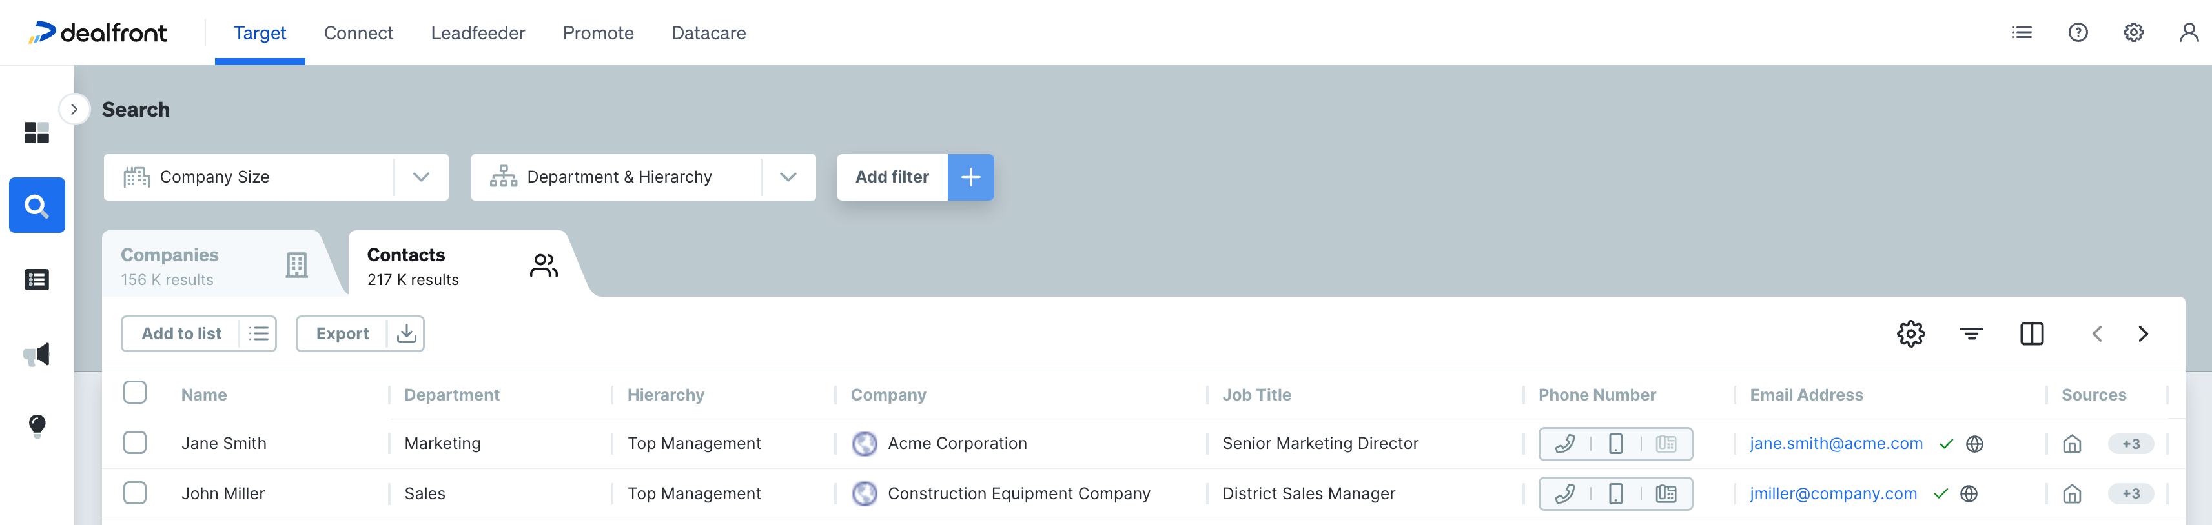Open the dashboard grid icon in sidebar
2212x525 pixels.
coord(37,132)
